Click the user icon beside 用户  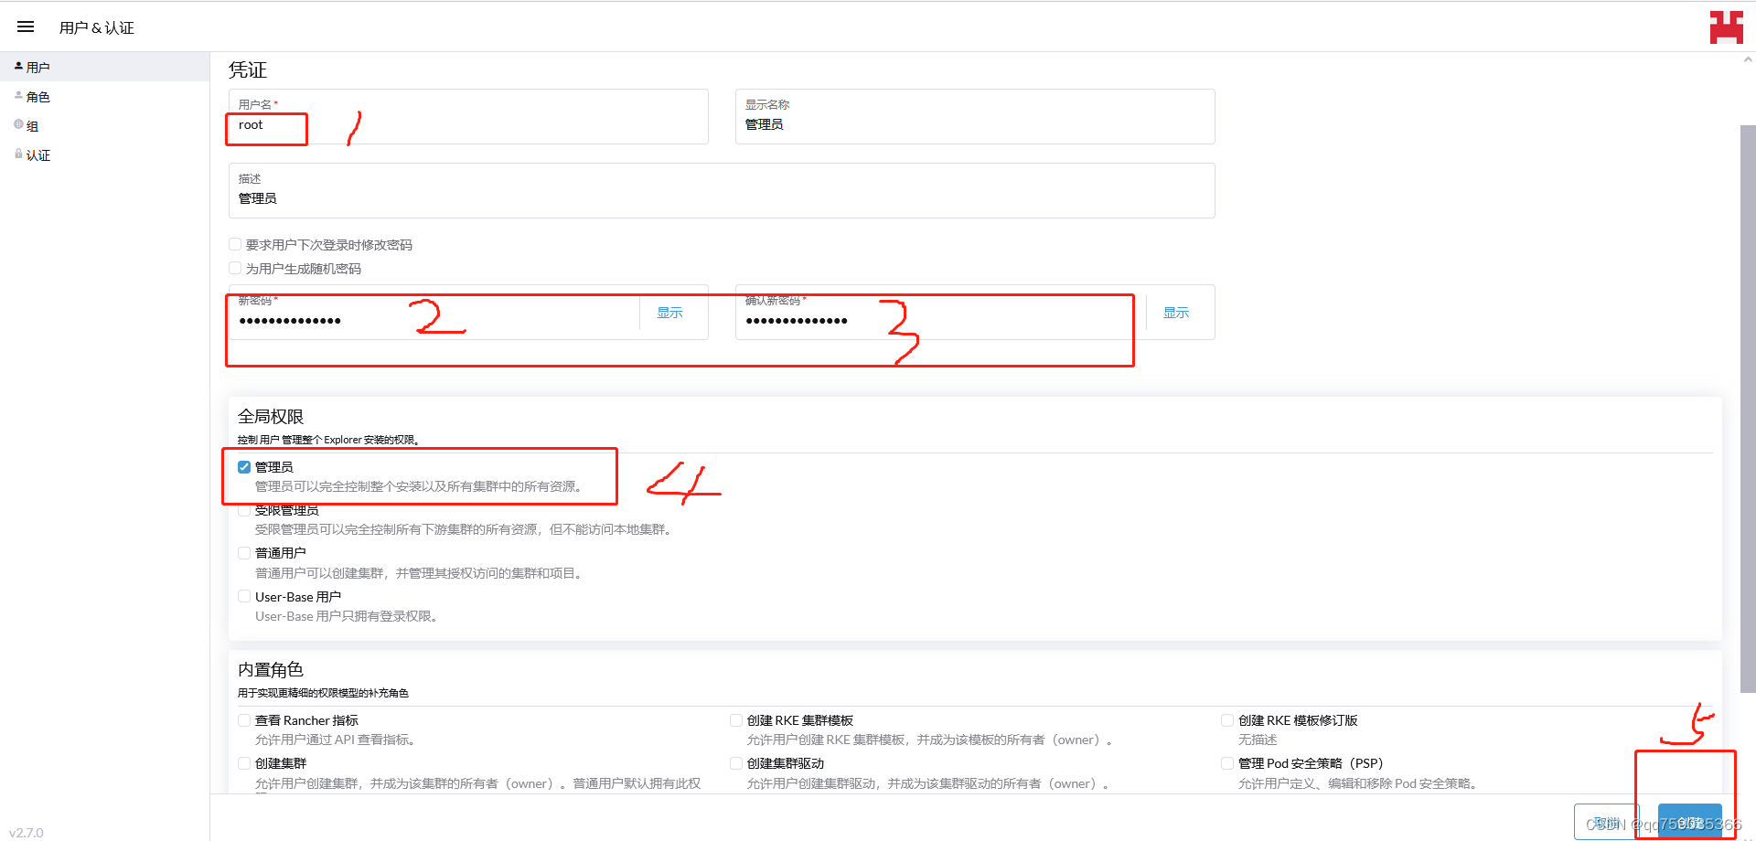(x=18, y=66)
